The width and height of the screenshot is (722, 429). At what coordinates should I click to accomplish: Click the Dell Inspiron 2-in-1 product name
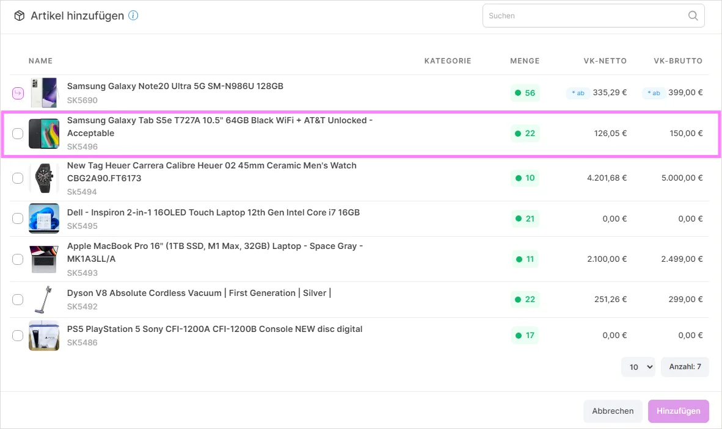[213, 212]
